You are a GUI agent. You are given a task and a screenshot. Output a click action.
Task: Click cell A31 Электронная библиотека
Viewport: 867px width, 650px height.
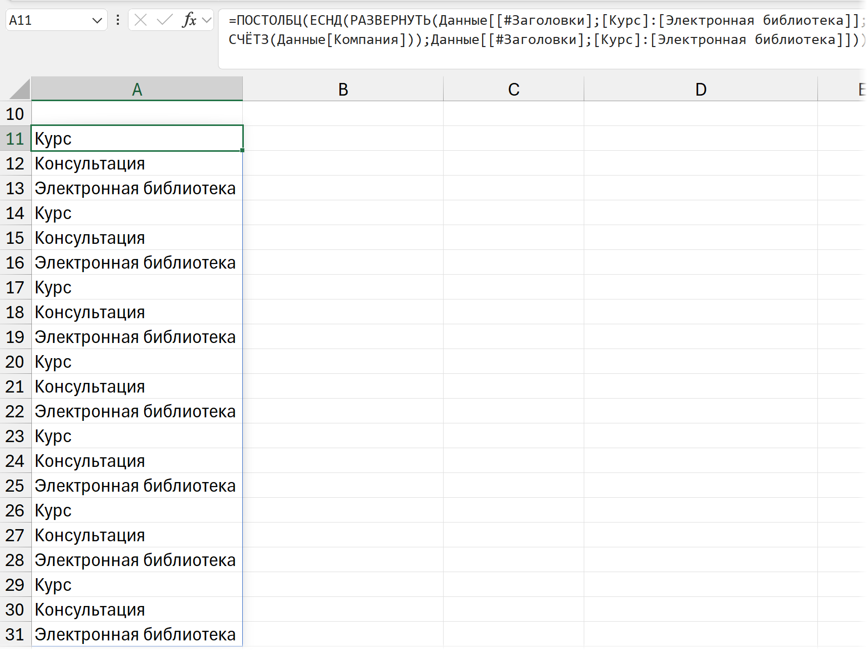(137, 634)
